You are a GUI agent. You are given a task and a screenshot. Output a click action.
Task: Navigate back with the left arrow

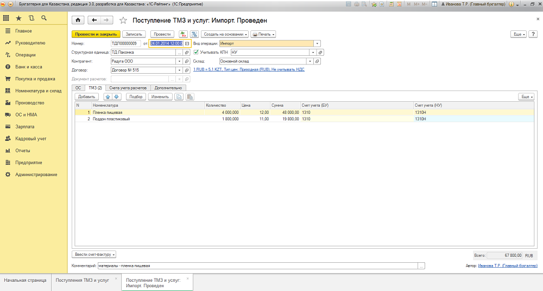pos(94,20)
